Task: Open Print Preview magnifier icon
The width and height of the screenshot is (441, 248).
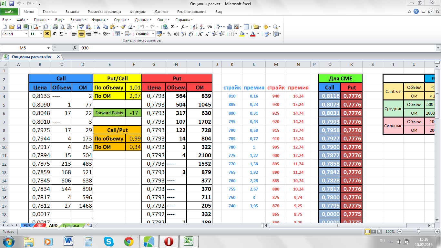Action: click(x=62, y=27)
